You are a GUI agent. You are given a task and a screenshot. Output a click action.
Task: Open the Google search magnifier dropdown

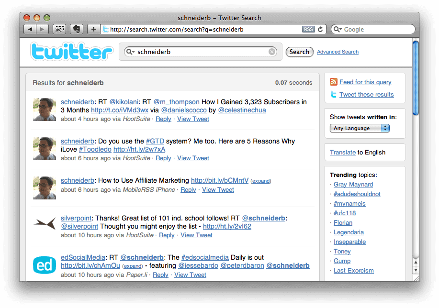(338, 29)
